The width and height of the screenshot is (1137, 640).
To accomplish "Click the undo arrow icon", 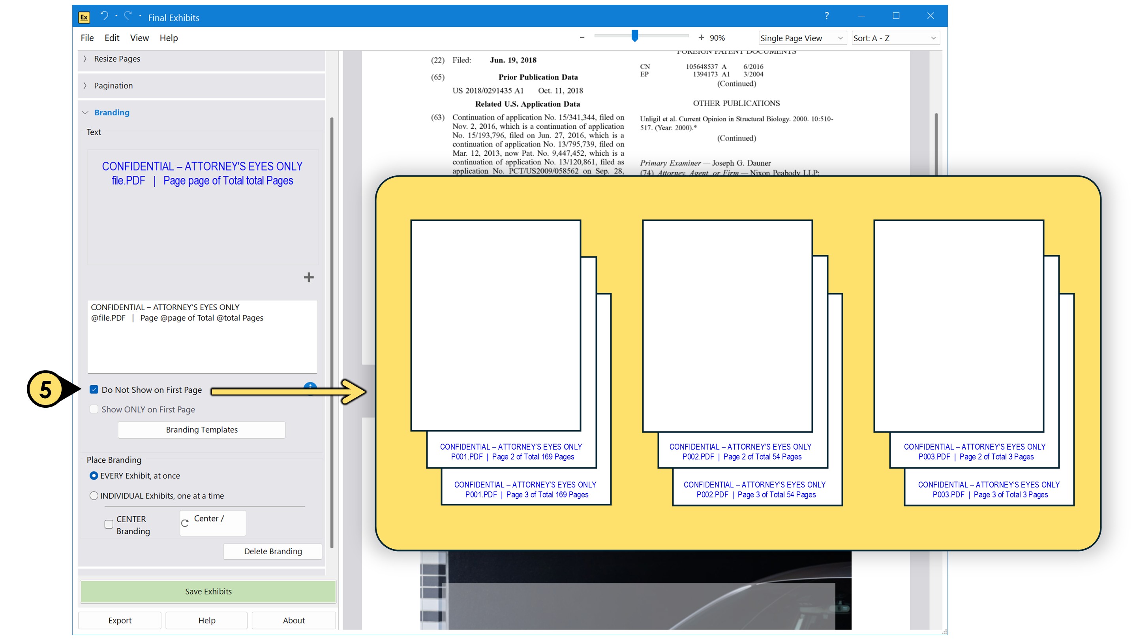I will click(x=104, y=16).
